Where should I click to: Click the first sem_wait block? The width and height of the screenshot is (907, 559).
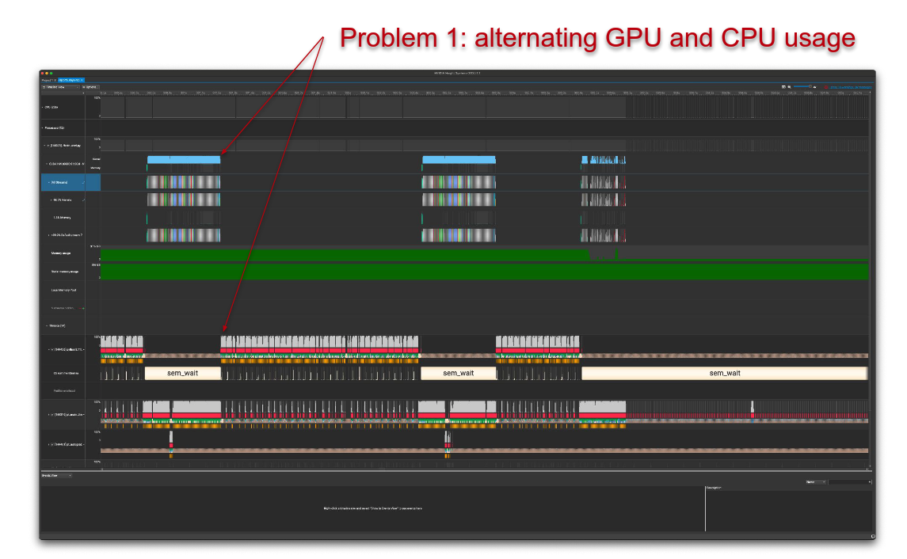tap(182, 373)
